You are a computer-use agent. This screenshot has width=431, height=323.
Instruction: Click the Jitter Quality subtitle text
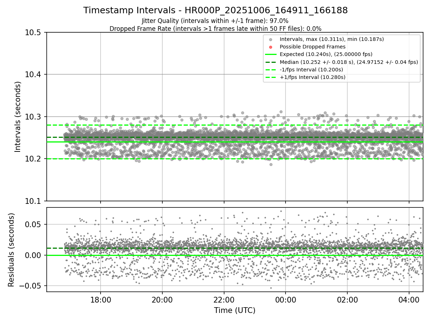[x=215, y=21]
